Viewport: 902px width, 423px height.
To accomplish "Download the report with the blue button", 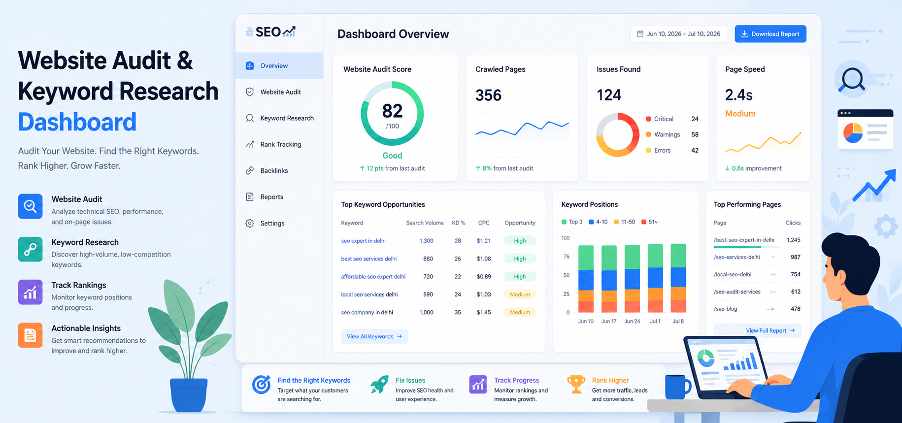I will [x=770, y=34].
